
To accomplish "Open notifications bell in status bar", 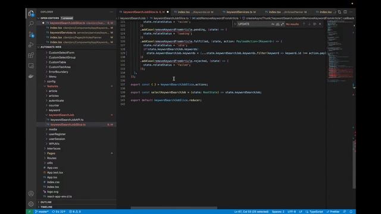I will (351, 212).
